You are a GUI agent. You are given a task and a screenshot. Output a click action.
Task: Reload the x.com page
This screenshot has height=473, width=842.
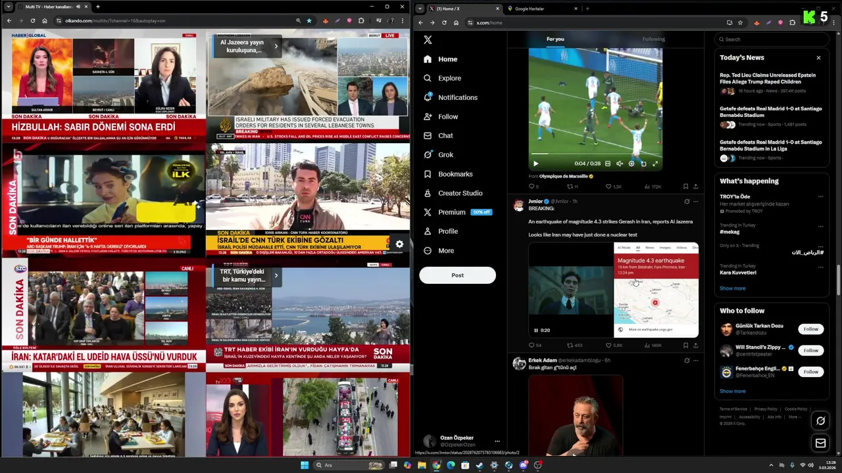[444, 22]
